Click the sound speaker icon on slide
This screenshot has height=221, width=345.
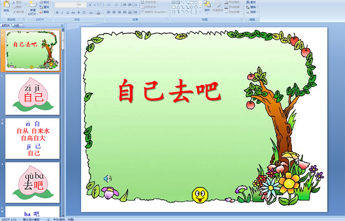pos(107,178)
